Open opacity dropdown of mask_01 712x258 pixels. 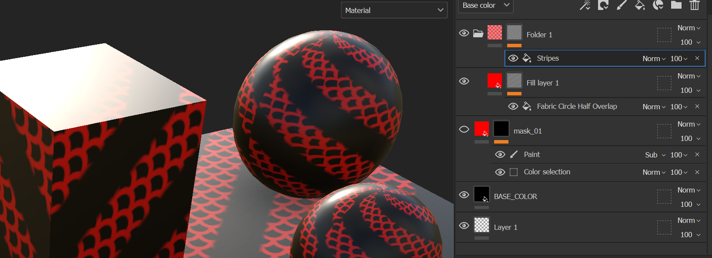point(690,138)
